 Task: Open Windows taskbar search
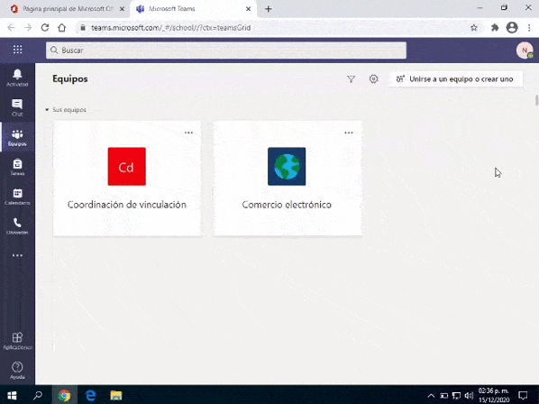(38, 395)
